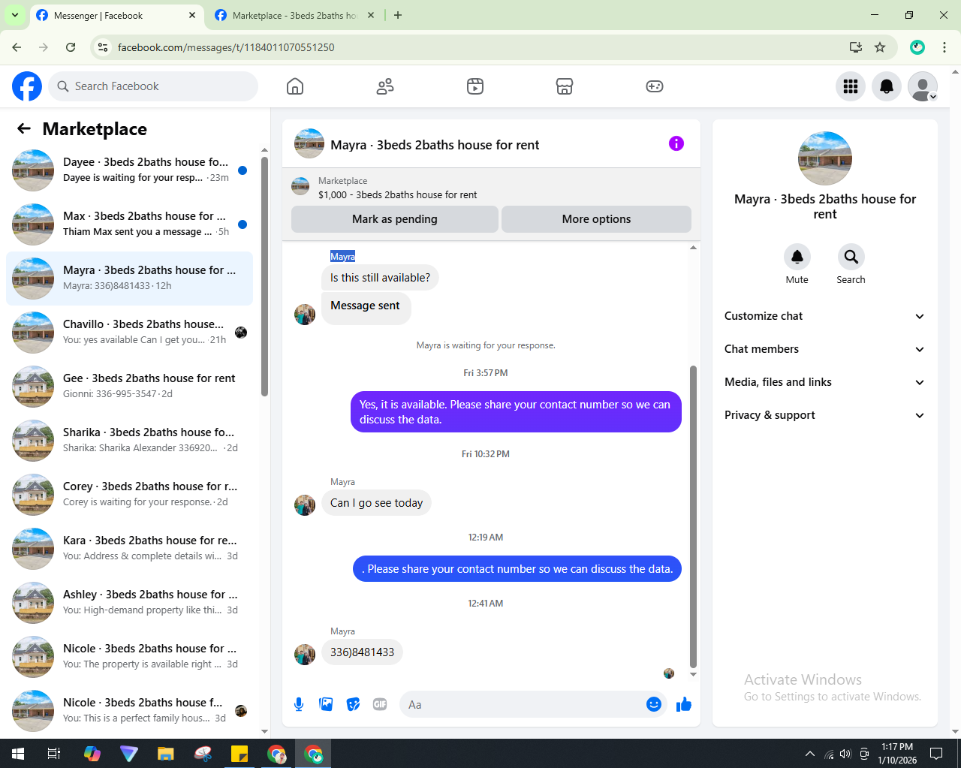Expand Customize chat section
961x768 pixels.
click(824, 316)
